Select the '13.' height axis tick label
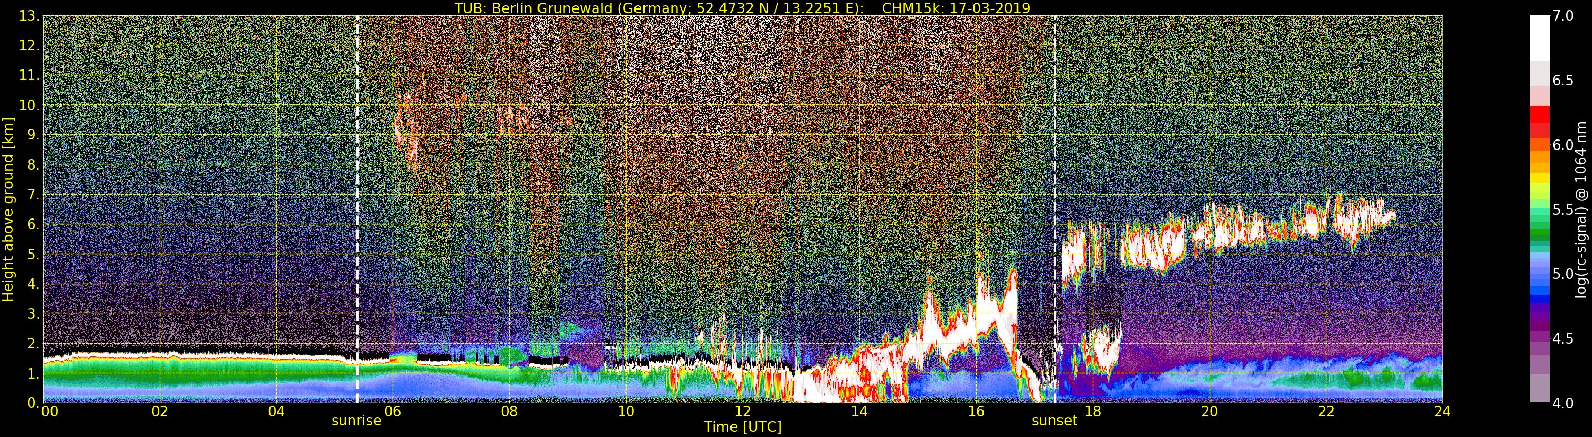This screenshot has height=437, width=1592. pyautogui.click(x=29, y=16)
